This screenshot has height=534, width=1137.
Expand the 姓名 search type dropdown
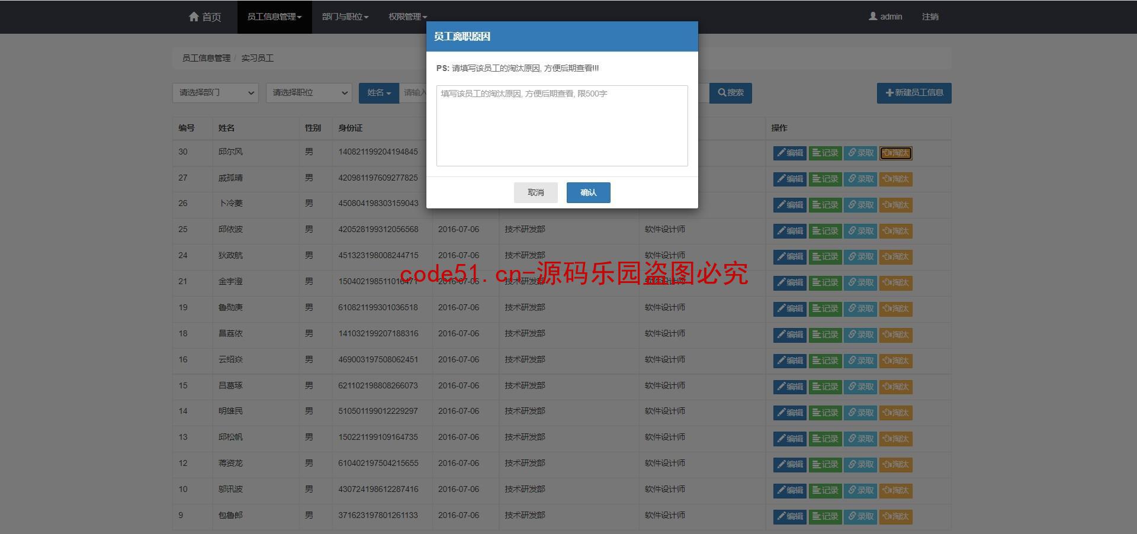pos(379,93)
